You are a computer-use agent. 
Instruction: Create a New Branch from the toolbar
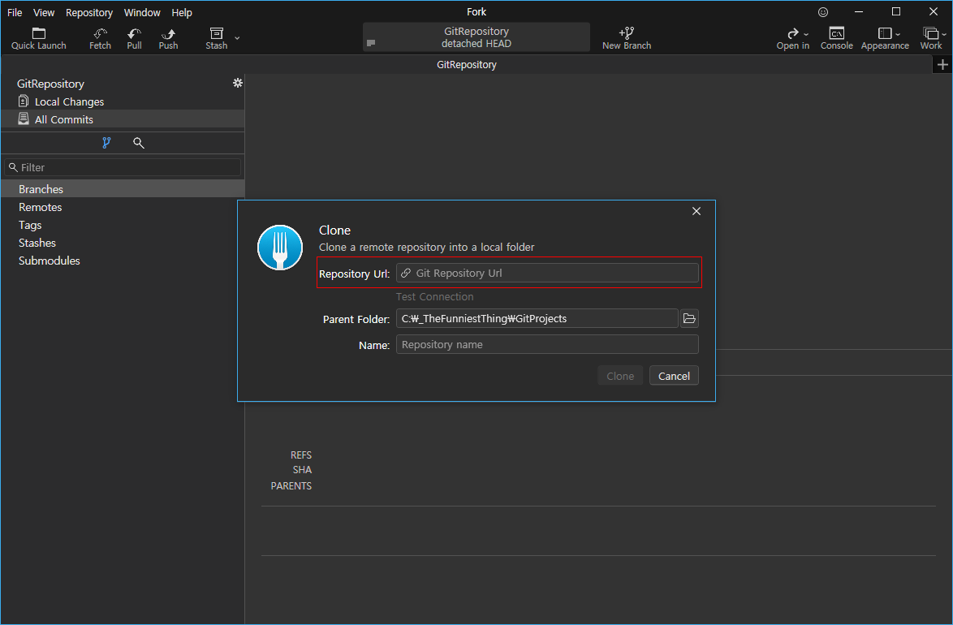627,38
